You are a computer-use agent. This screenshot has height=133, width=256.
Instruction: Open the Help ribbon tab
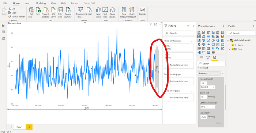coord(63,3)
